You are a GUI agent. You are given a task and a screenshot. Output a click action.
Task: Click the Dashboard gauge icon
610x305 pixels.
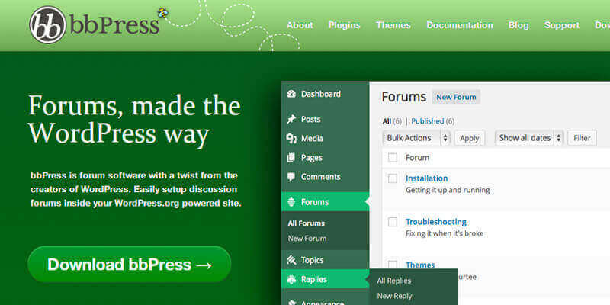coord(291,95)
